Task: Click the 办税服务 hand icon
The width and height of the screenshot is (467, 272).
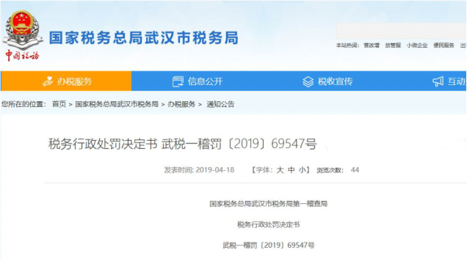Action: (48, 81)
